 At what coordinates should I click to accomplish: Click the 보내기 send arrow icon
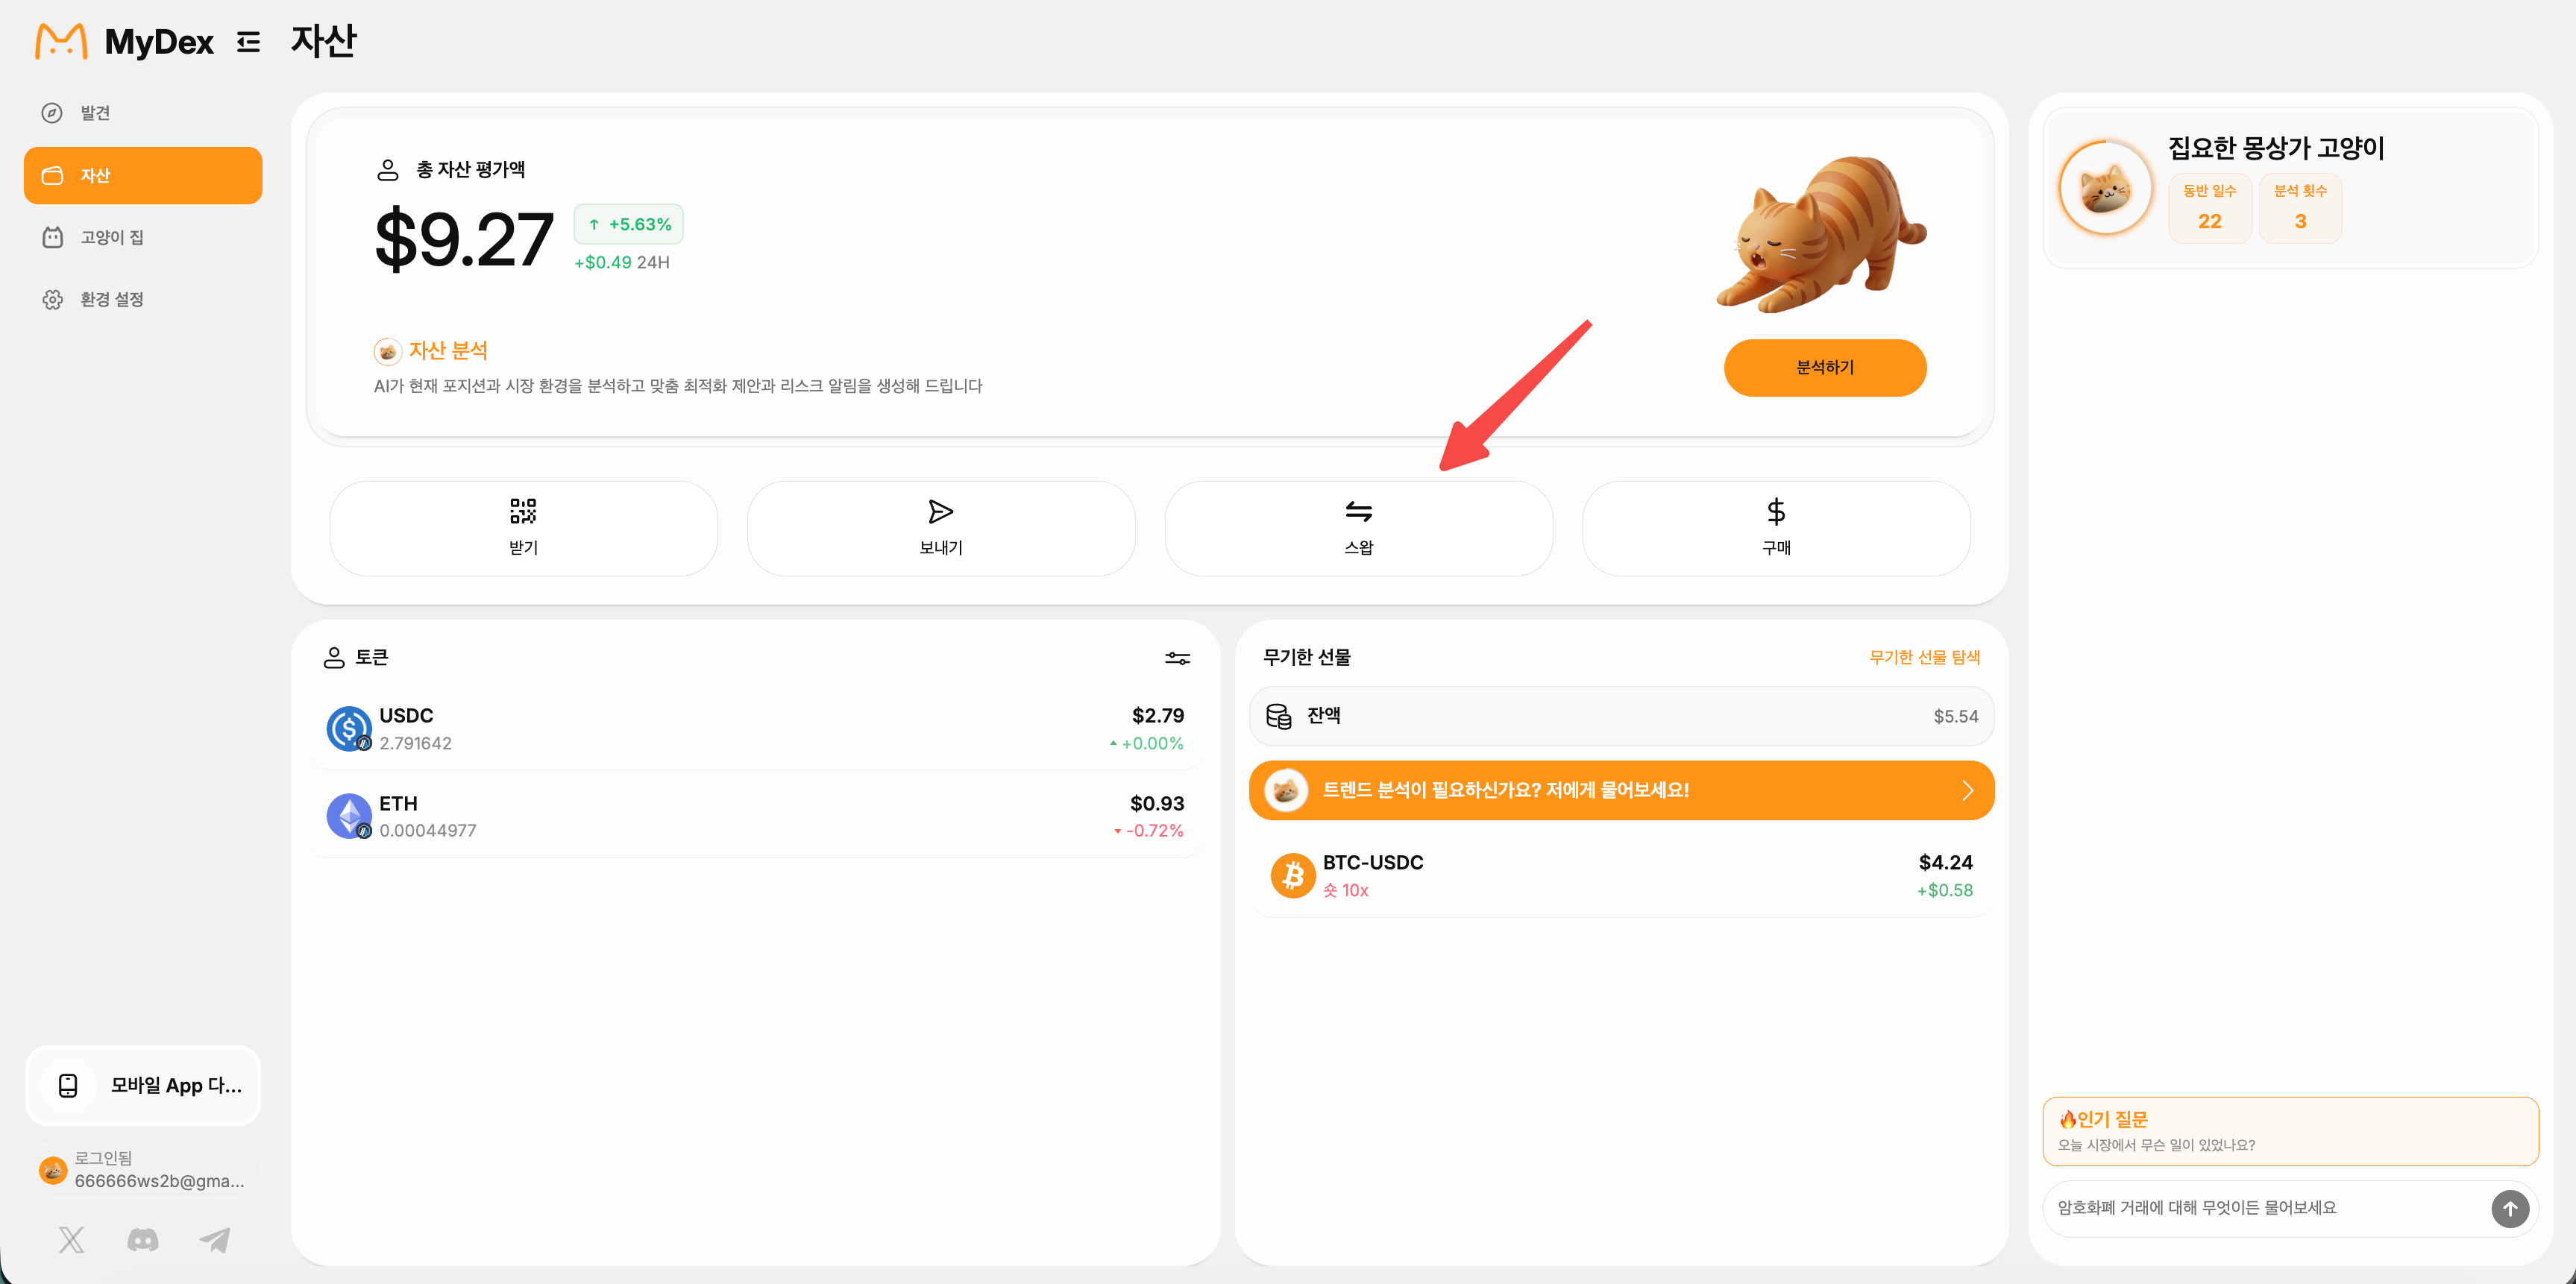[x=940, y=511]
